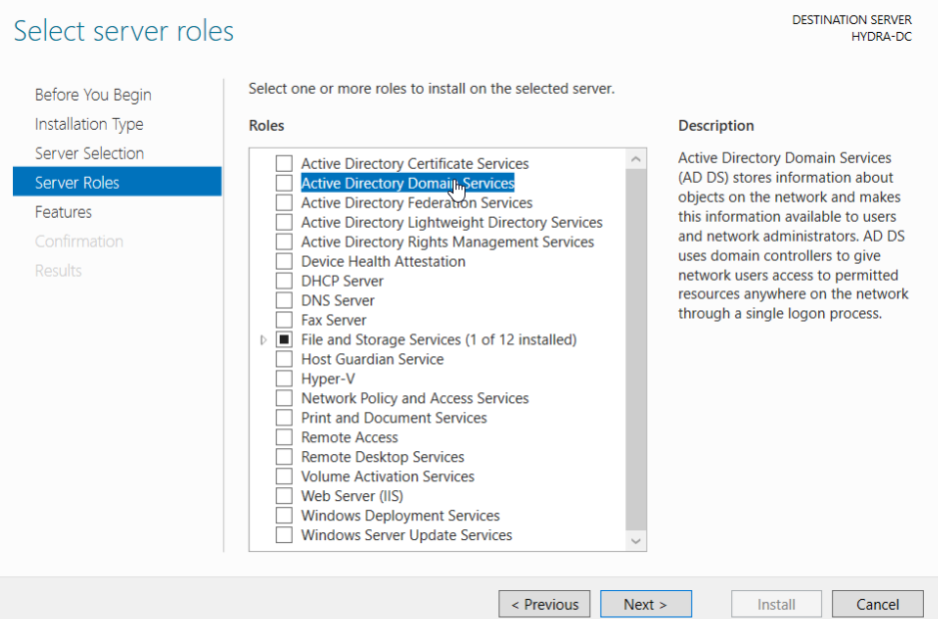Switch to the Features step
This screenshot has width=938, height=619.
[64, 212]
